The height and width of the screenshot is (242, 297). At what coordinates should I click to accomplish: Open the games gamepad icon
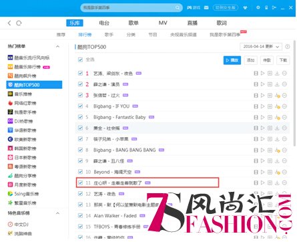click(190, 7)
